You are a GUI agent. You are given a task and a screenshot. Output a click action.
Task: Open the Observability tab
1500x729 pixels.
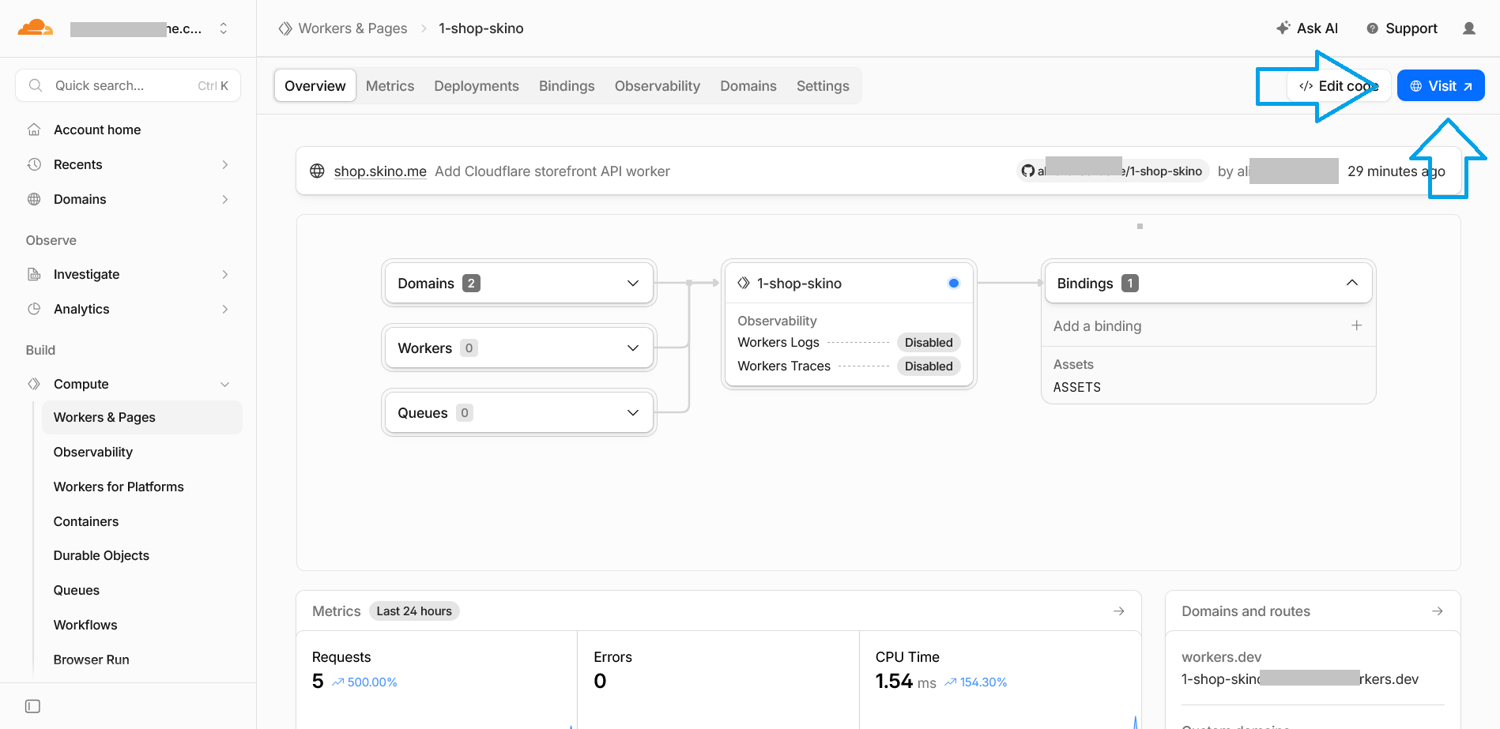pos(658,85)
